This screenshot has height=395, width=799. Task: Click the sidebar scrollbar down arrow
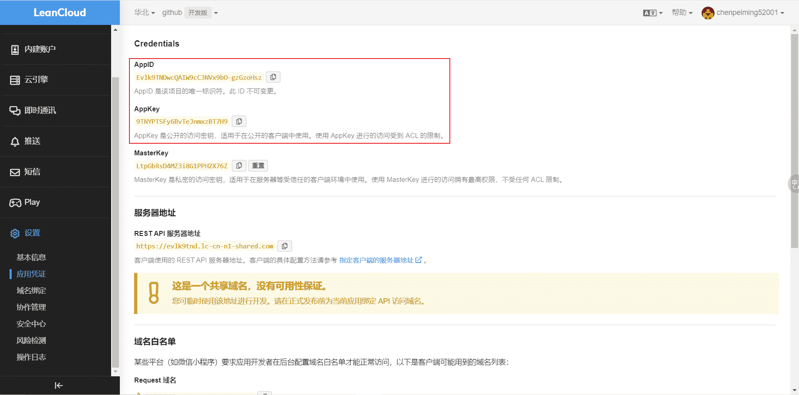115,372
